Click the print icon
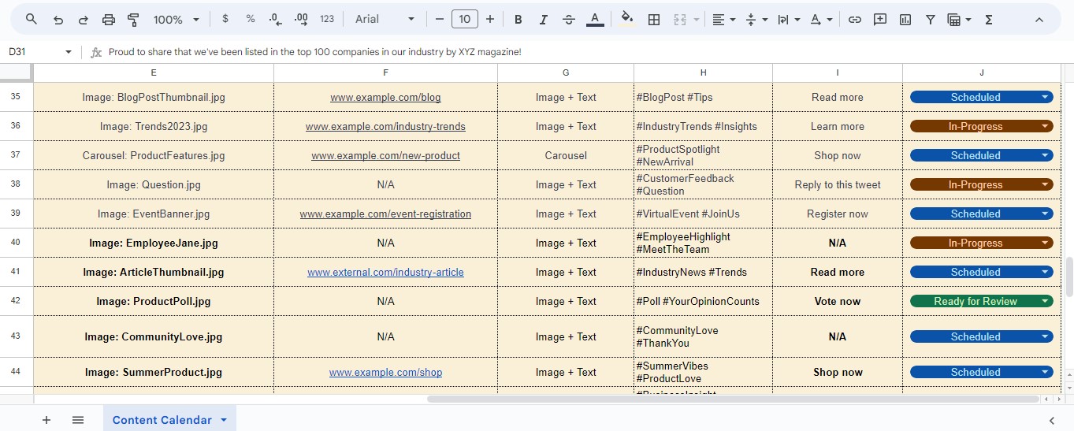The height and width of the screenshot is (431, 1074). click(109, 20)
